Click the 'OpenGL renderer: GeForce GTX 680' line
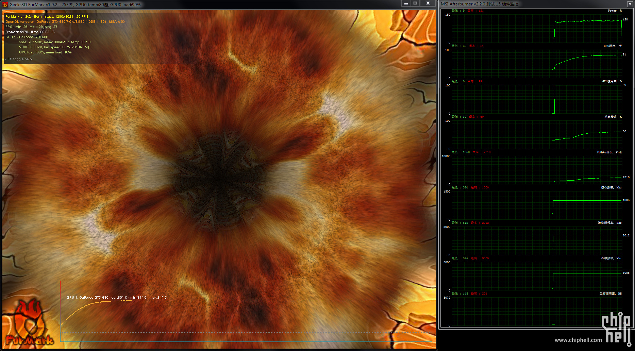This screenshot has width=635, height=351. (65, 21)
